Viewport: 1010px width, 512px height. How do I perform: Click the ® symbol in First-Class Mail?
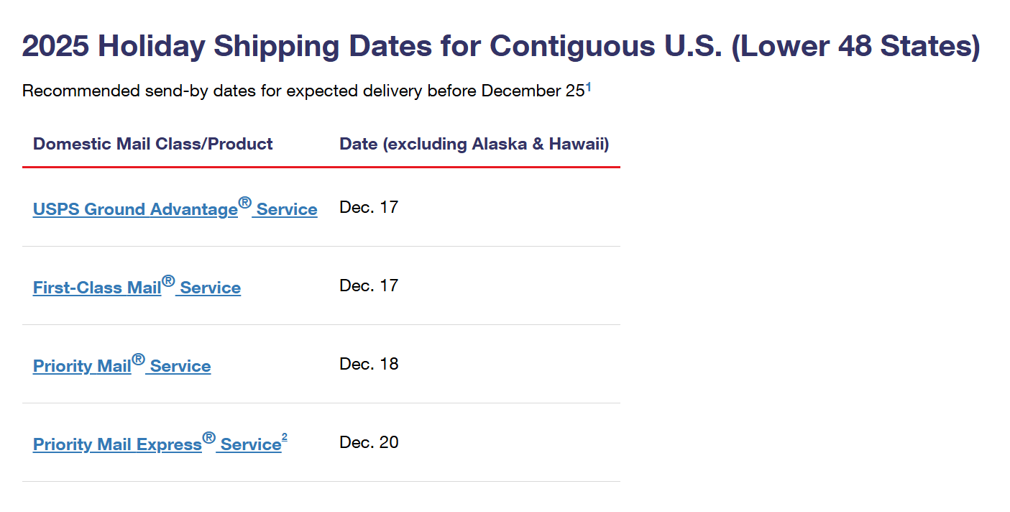pos(168,281)
